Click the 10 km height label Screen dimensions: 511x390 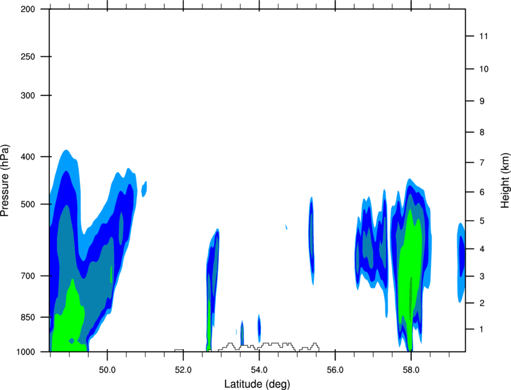click(484, 69)
